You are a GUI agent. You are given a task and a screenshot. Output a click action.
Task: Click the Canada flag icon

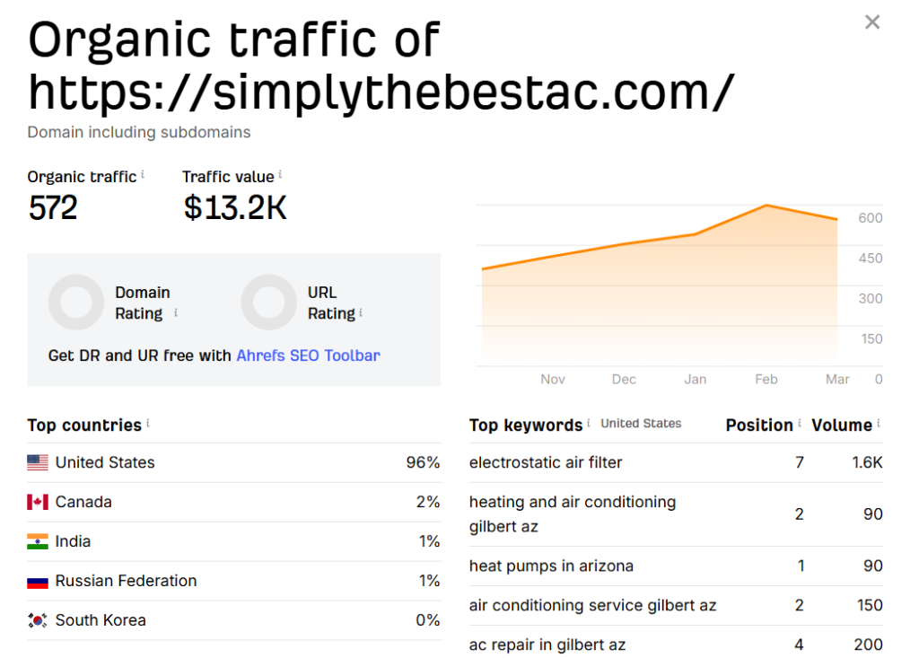pos(38,503)
